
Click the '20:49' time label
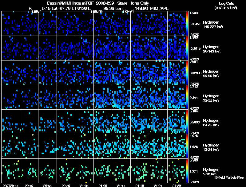[29, 186]
